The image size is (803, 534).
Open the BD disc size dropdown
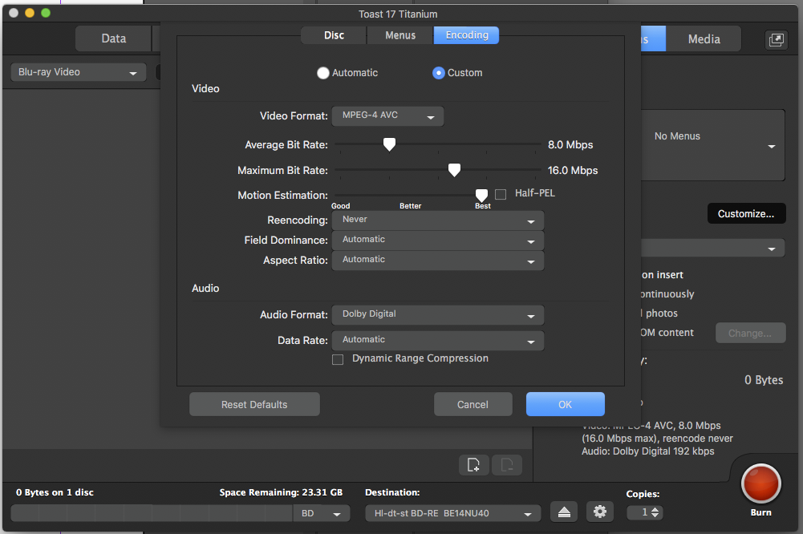[x=322, y=513]
